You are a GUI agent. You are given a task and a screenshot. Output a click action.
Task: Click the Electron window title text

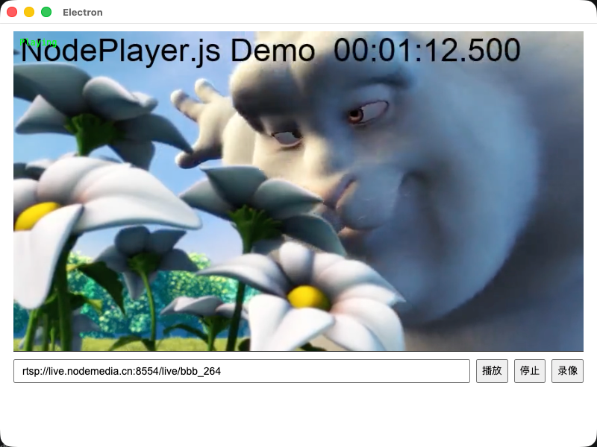(83, 13)
